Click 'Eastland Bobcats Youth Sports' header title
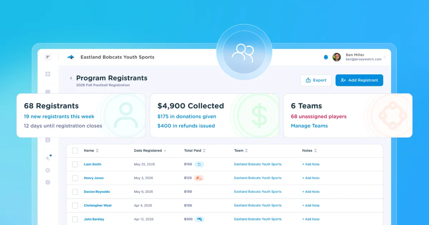Screen dimensions: 429x225 click(117, 57)
